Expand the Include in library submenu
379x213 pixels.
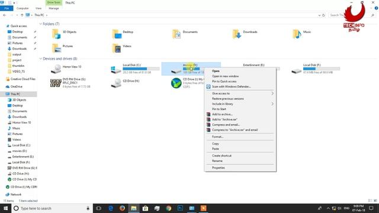click(272, 104)
